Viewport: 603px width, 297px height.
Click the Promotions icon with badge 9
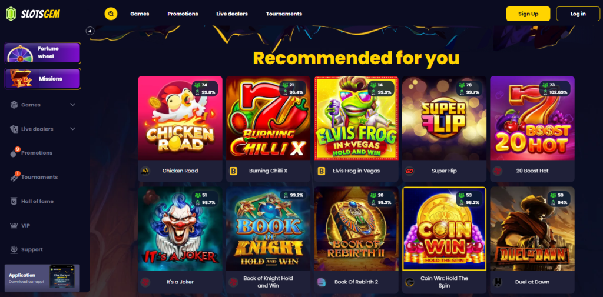tap(15, 152)
